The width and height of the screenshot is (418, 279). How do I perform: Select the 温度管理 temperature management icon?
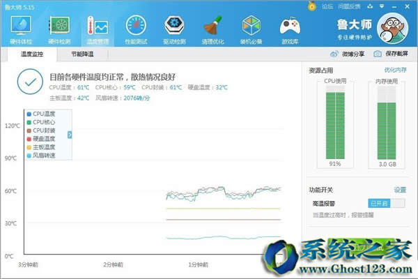pos(98,28)
